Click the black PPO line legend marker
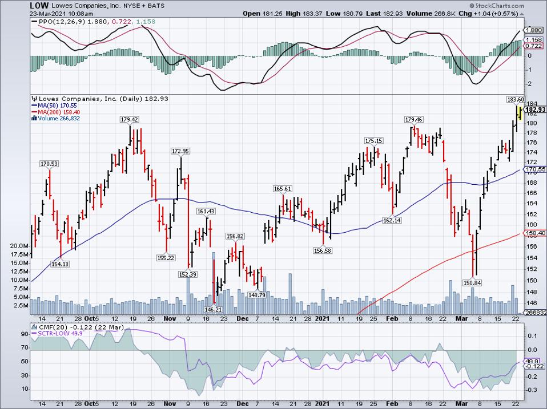This screenshot has width=547, height=409. coord(34,22)
